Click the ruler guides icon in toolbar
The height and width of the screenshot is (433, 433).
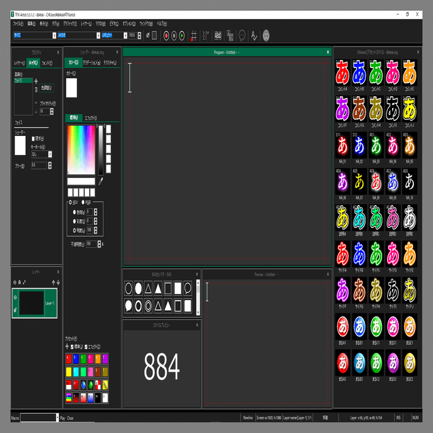[x=206, y=35]
